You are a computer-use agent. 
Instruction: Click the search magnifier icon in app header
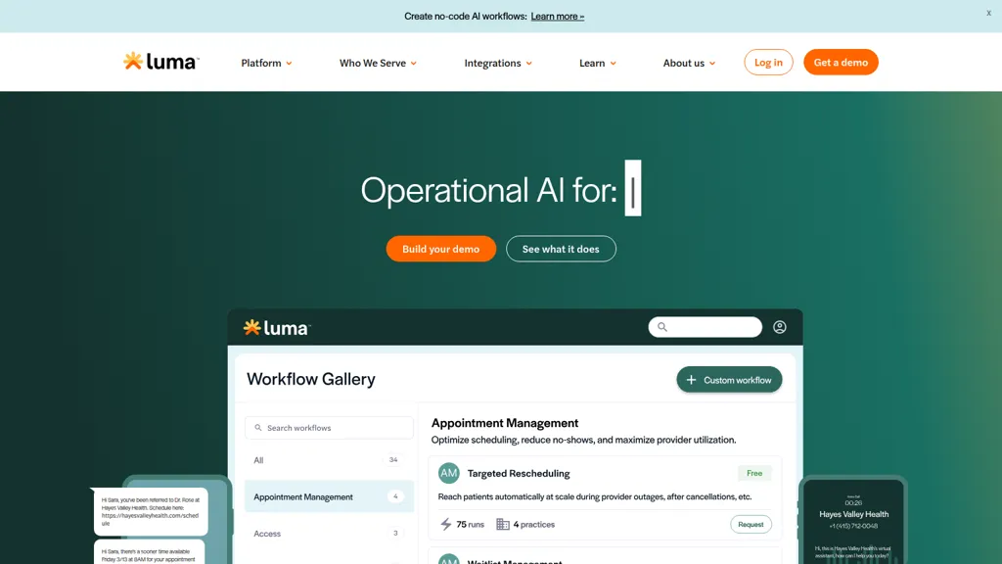point(662,327)
